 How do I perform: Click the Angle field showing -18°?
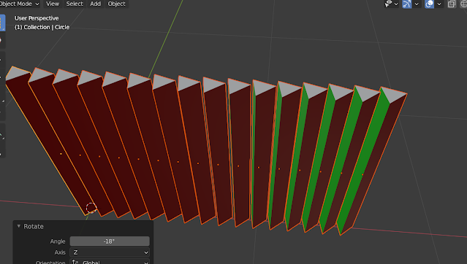click(x=110, y=241)
